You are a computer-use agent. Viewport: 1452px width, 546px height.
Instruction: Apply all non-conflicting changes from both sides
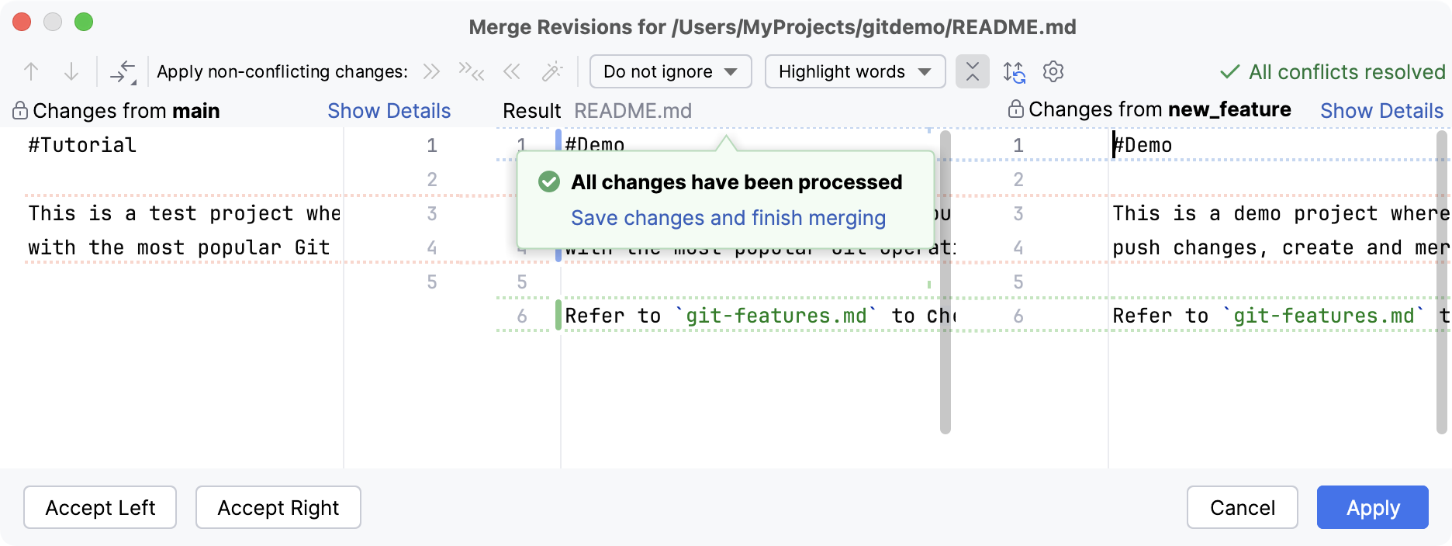click(x=471, y=72)
